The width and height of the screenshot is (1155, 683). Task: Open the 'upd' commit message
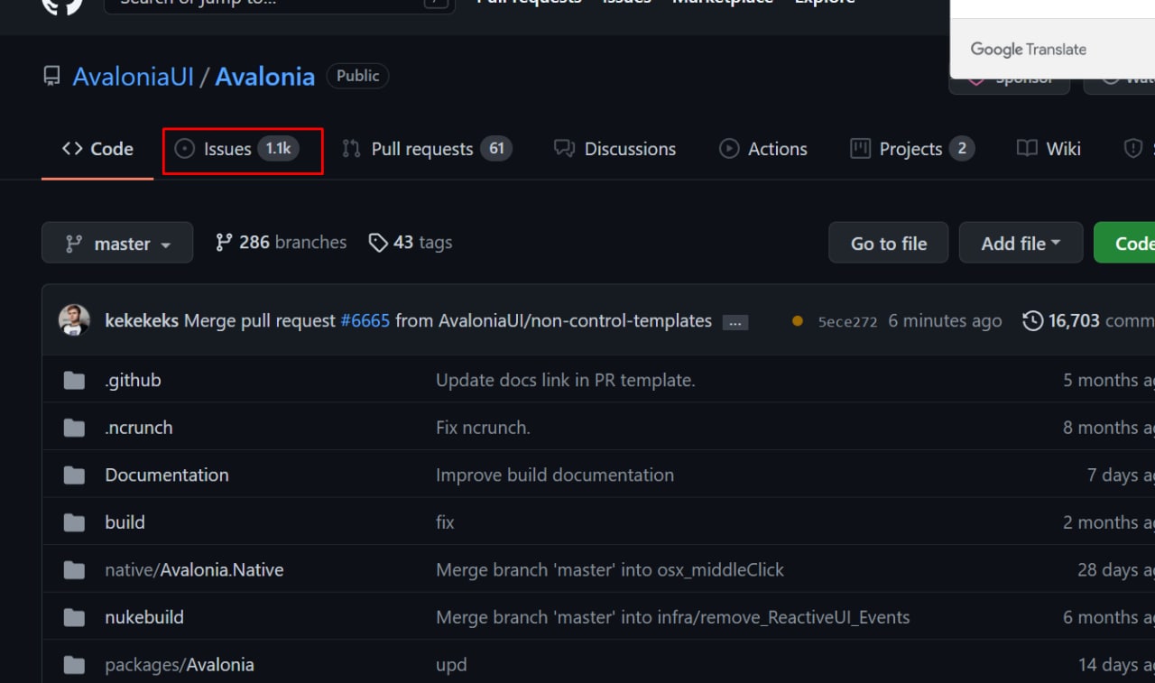pos(451,665)
